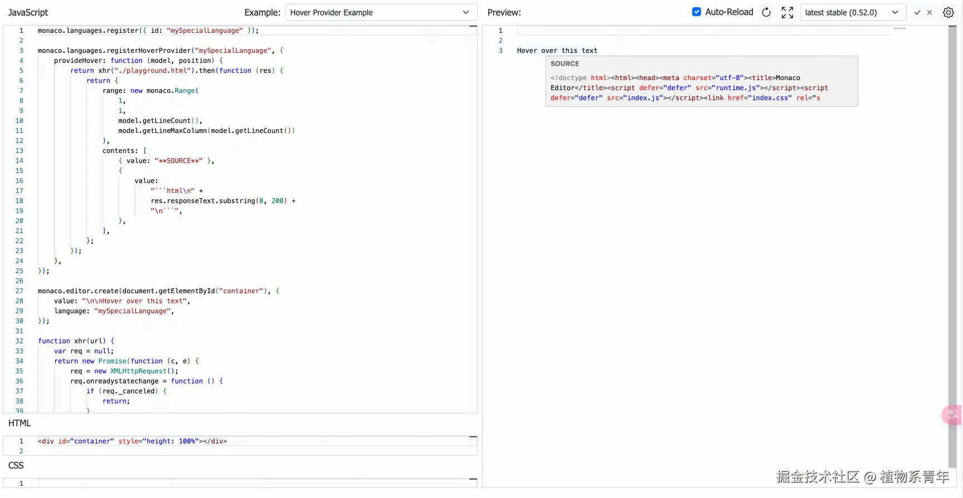Click line number 31 in the JavaScript gutter
This screenshot has height=498, width=963.
[x=20, y=331]
